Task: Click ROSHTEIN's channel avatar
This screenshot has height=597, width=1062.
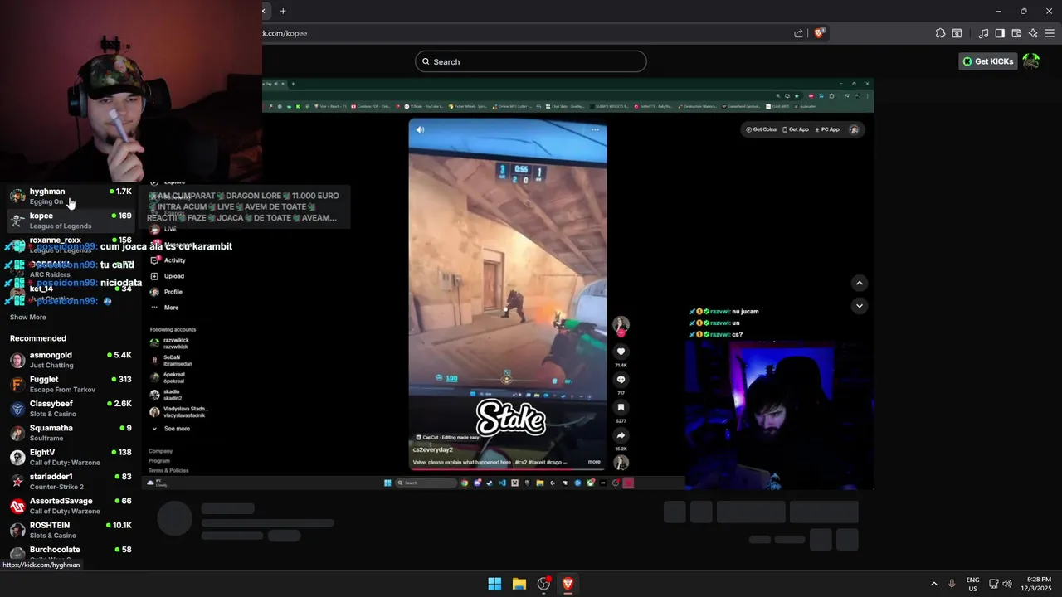Action: tap(17, 530)
